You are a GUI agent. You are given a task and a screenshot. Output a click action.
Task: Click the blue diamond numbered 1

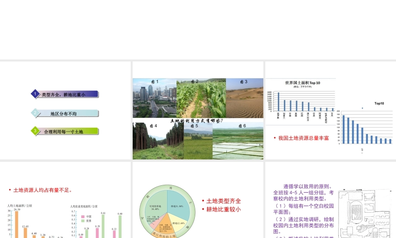pyautogui.click(x=35, y=94)
